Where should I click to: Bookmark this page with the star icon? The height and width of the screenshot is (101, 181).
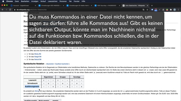pyautogui.click(x=147, y=10)
